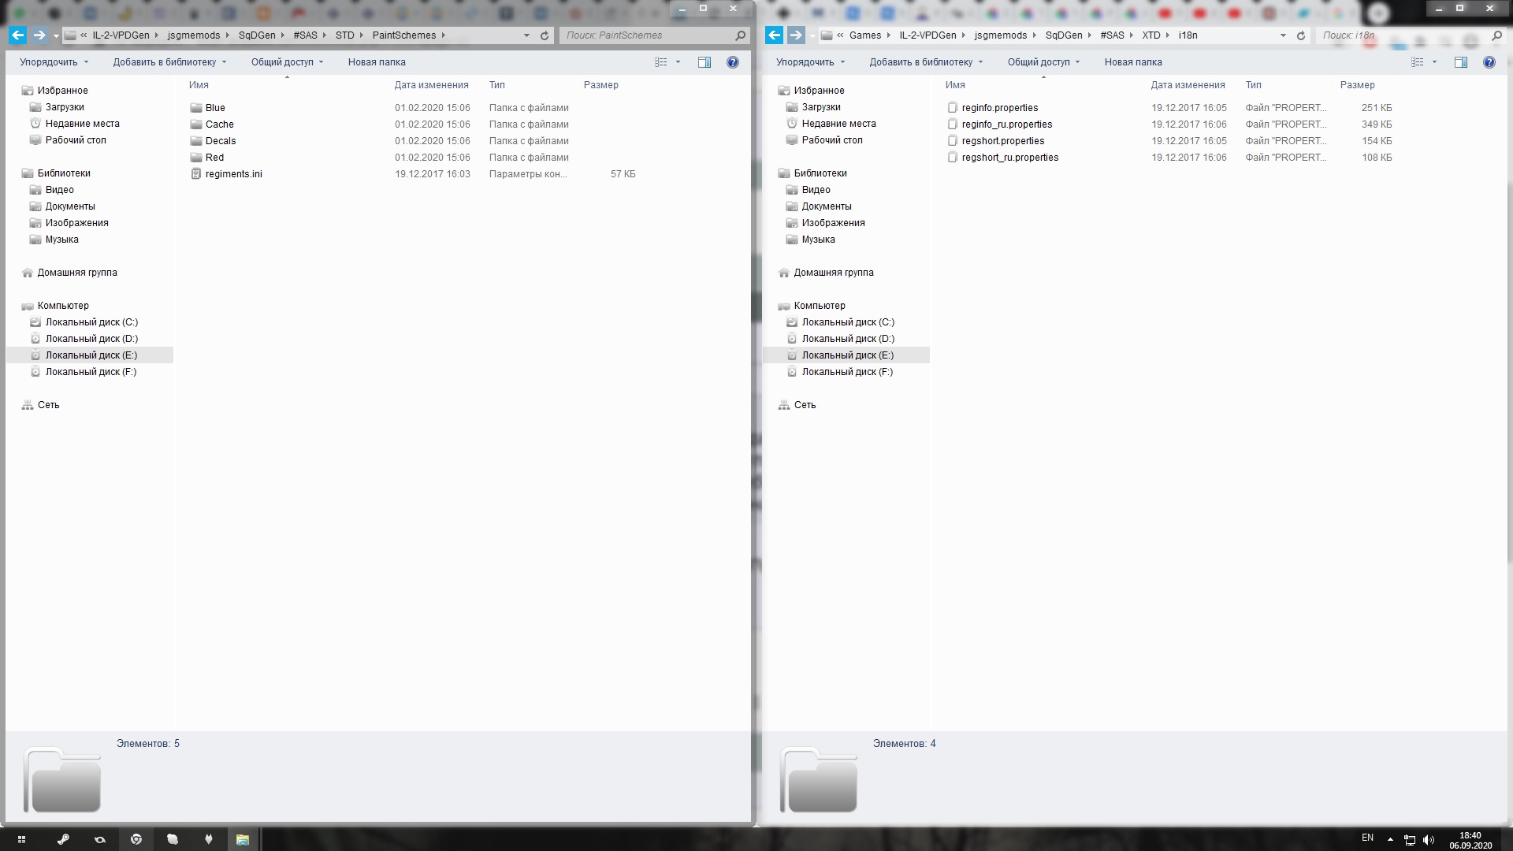Open Локальный диск (D:) in left sidebar

pos(91,339)
